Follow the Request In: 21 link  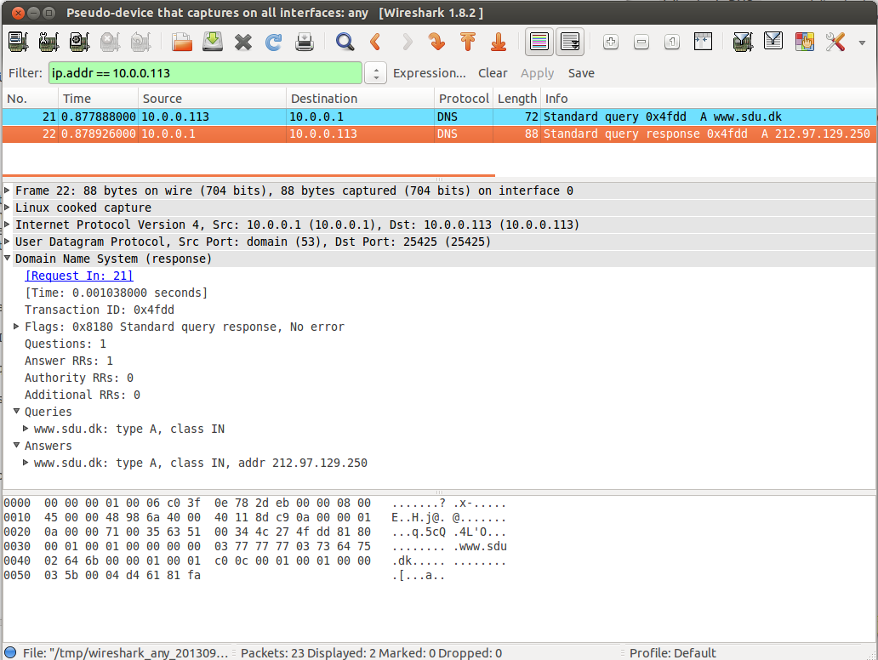[x=79, y=276]
